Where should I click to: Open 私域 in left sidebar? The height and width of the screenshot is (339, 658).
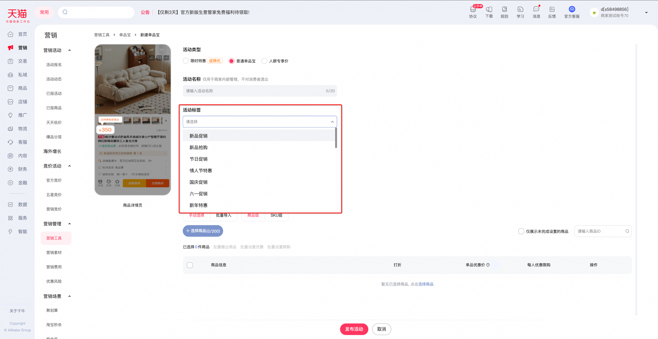17,75
